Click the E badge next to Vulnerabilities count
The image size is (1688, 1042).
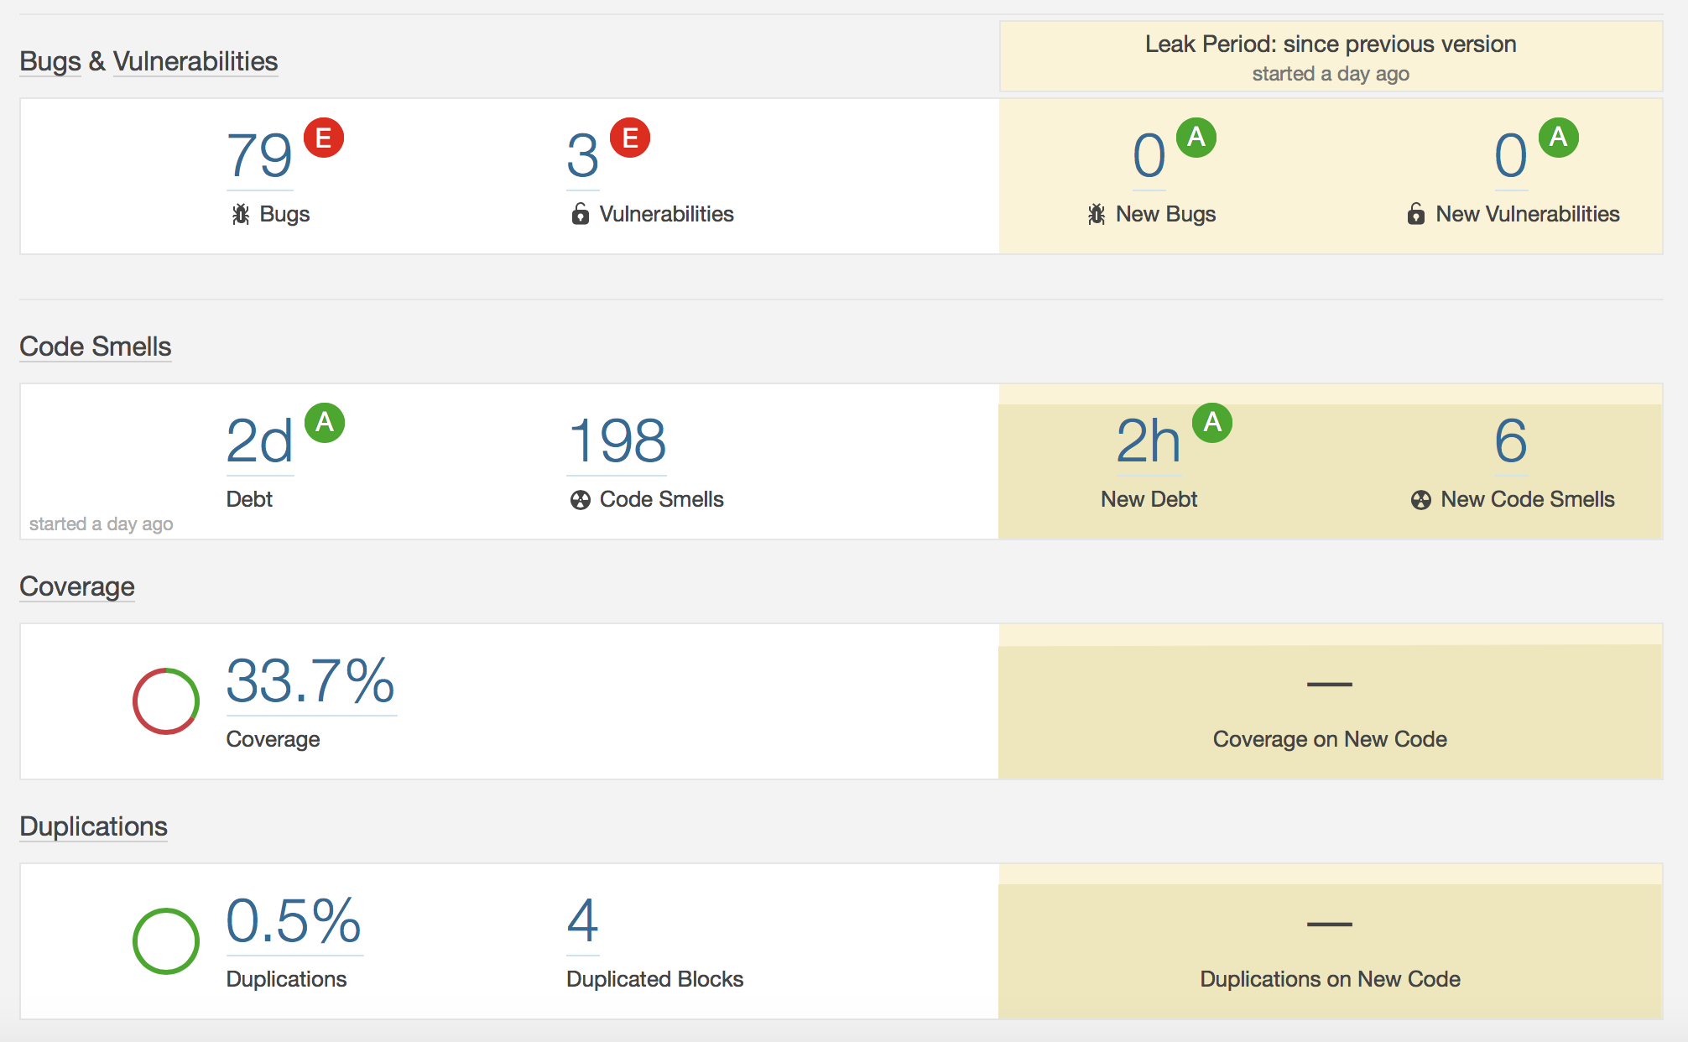[x=630, y=139]
